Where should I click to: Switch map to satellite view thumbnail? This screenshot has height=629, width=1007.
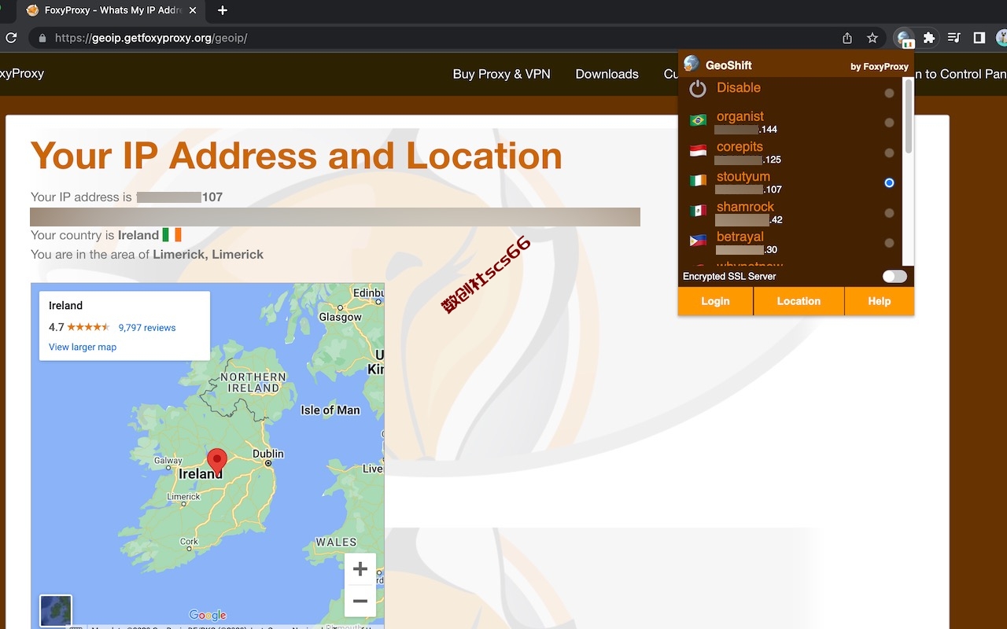(56, 611)
